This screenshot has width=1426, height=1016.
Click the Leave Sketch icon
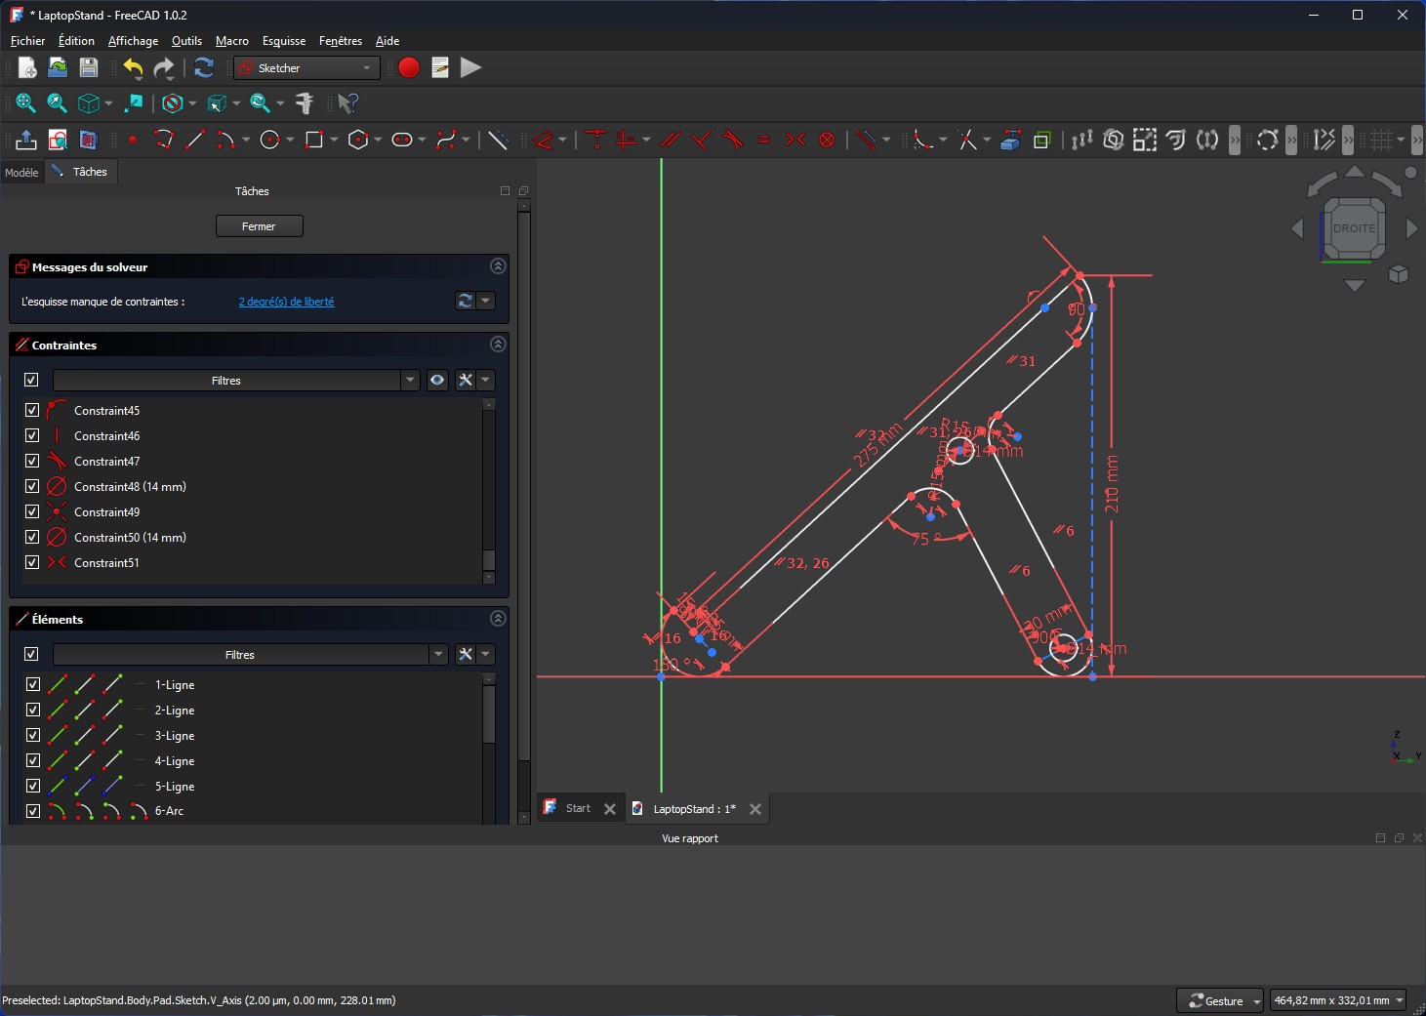tap(25, 141)
